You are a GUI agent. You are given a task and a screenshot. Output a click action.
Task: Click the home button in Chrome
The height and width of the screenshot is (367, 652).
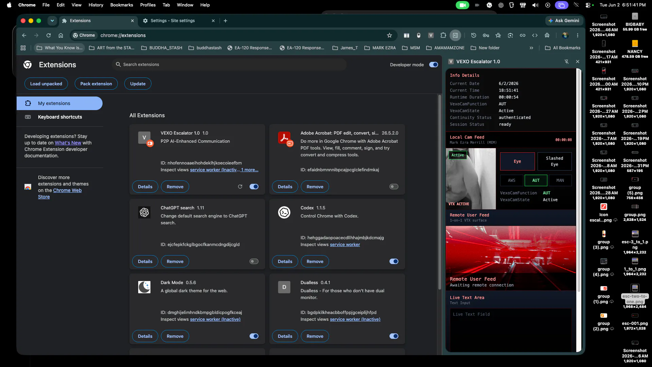[x=61, y=35]
